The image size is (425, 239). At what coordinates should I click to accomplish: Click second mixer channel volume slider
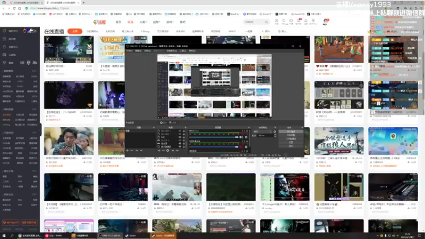(x=214, y=147)
